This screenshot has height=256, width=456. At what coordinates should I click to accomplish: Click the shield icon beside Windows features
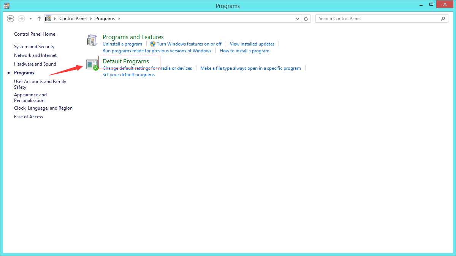(153, 44)
